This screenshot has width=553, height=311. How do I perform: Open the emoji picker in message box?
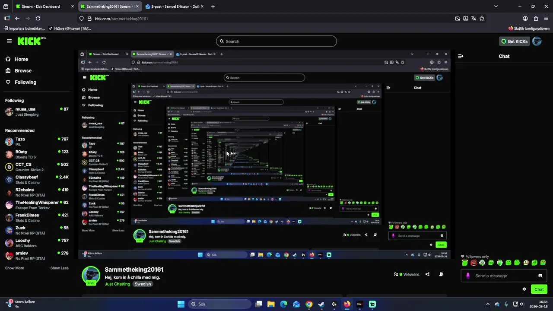(x=540, y=276)
